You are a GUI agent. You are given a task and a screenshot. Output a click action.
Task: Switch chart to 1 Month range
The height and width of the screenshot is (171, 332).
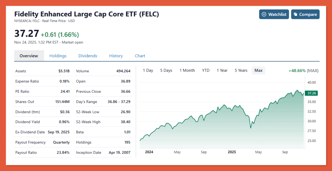coord(187,70)
